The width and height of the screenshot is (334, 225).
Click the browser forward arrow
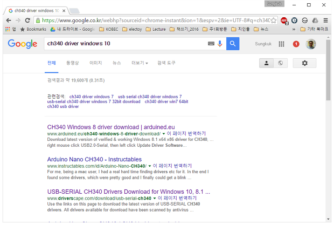coord(18,21)
